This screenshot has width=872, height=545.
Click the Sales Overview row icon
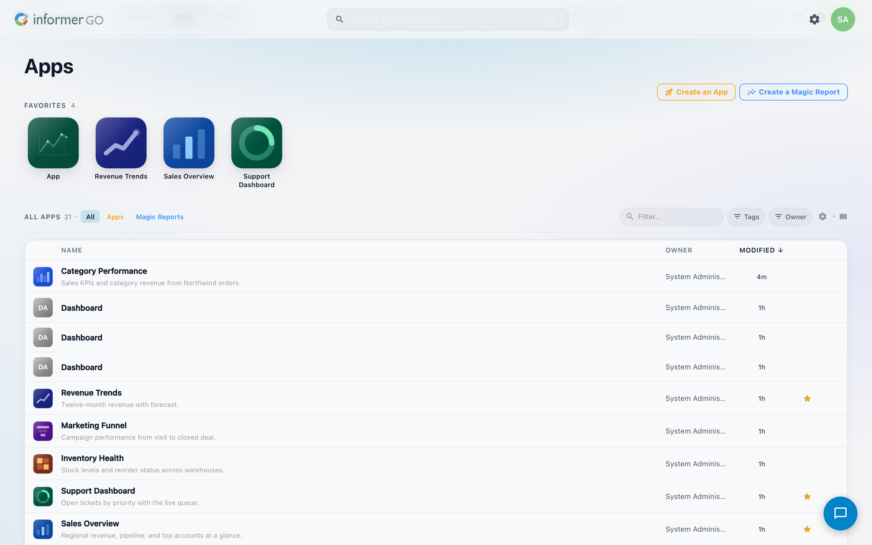[x=43, y=529]
